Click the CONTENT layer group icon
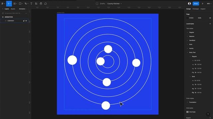This screenshot has height=119, width=213. (x=6, y=21)
